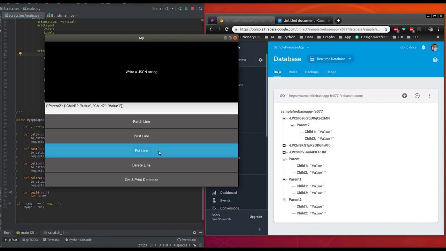Image resolution: width=446 pixels, height=251 pixels.
Task: Stop the running program with the red square
Action: click(x=192, y=8)
